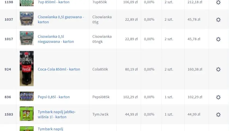Select the product ID 924 cell
The width and height of the screenshot is (229, 131).
8,69
